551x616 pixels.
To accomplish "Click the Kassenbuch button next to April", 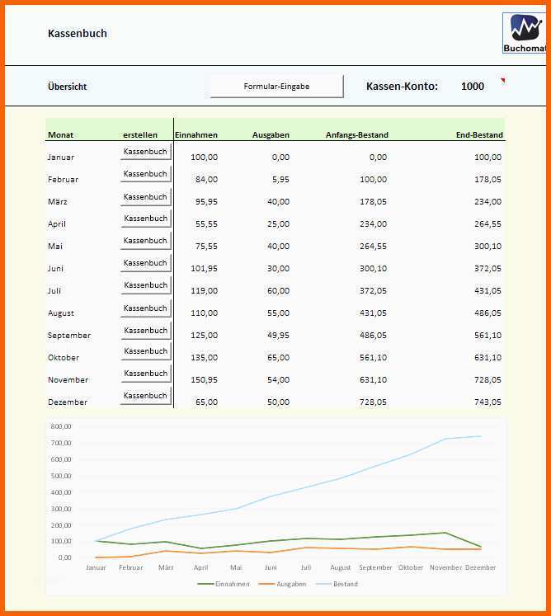I will (145, 219).
